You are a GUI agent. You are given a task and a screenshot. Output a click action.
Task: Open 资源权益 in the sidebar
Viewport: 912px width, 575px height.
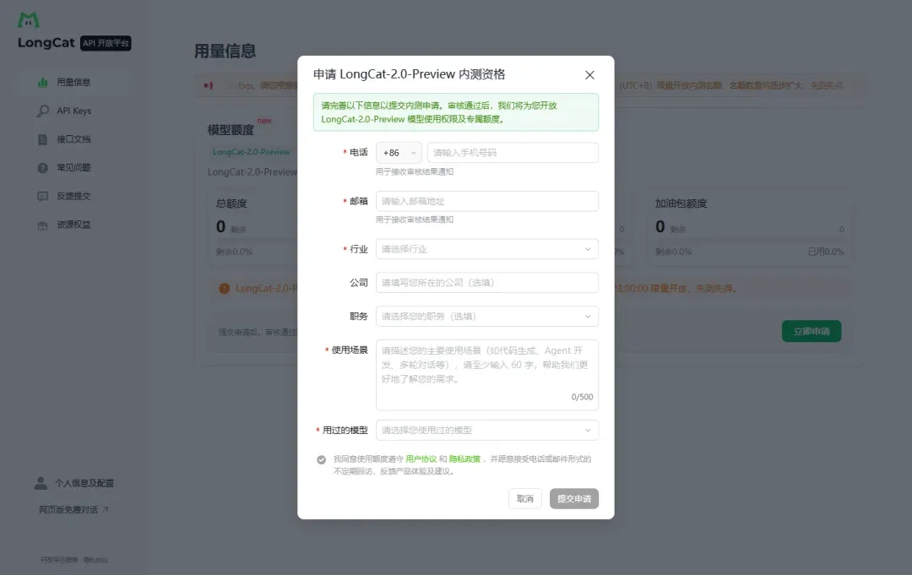[73, 225]
